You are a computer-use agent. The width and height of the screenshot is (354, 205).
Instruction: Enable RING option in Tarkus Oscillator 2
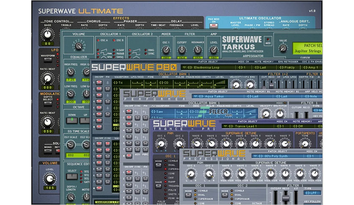(x=146, y=50)
